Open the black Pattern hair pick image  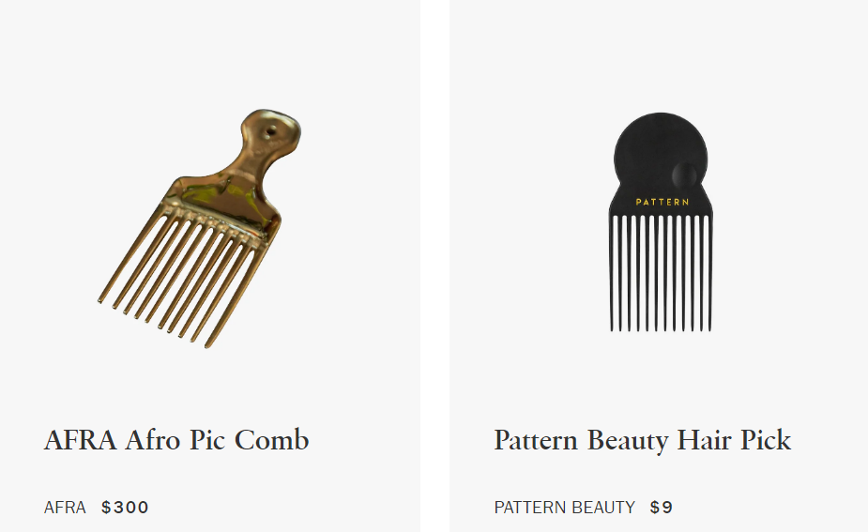661,222
